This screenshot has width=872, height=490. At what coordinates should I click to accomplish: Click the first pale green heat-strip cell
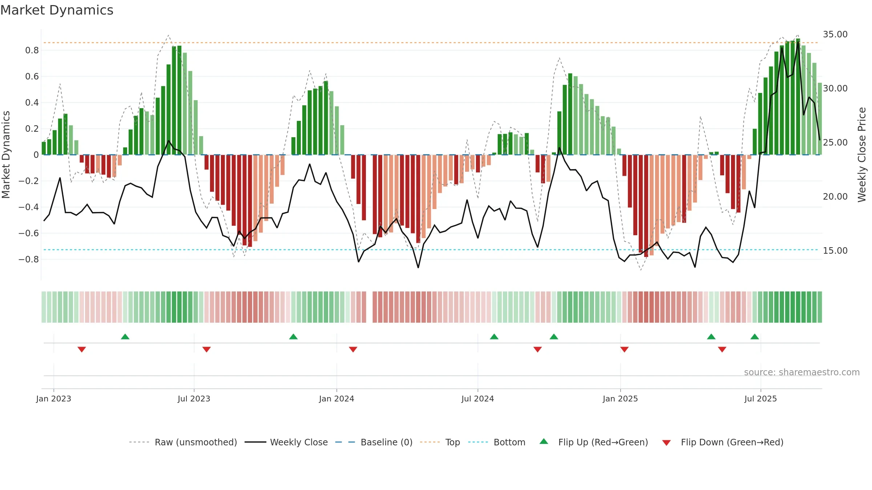coord(44,307)
